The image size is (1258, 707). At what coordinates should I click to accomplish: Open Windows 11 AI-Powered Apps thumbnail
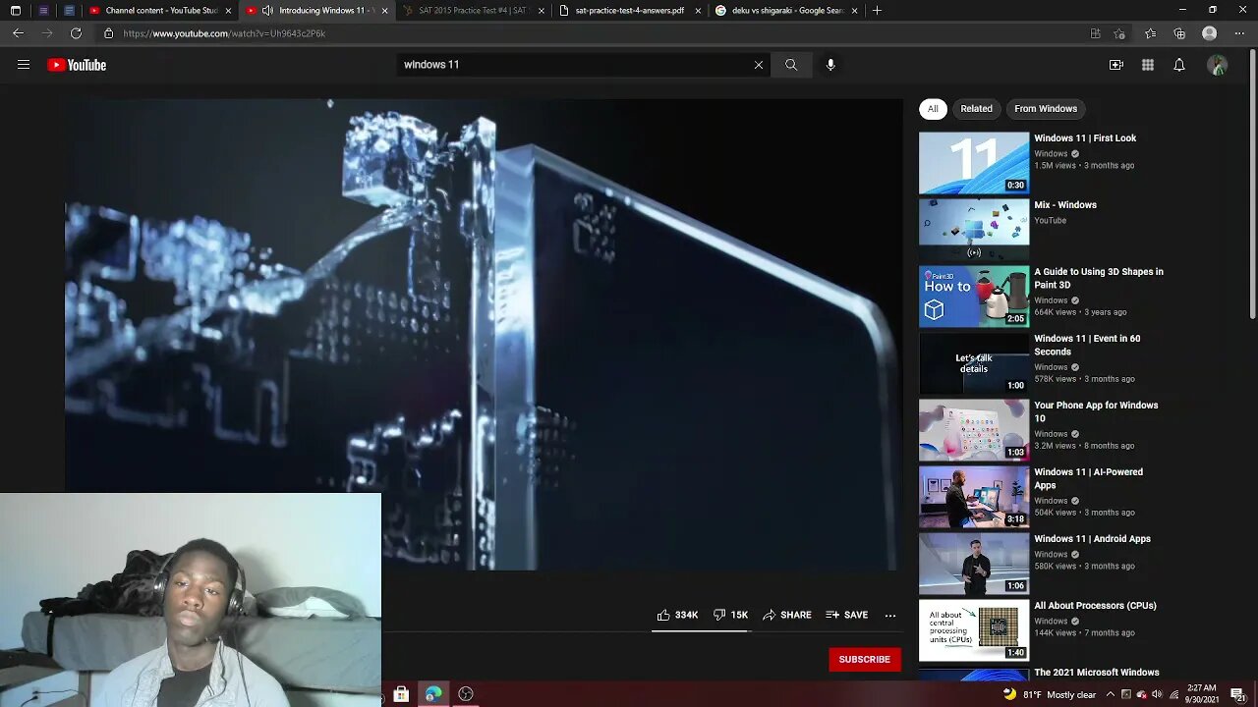click(x=974, y=497)
